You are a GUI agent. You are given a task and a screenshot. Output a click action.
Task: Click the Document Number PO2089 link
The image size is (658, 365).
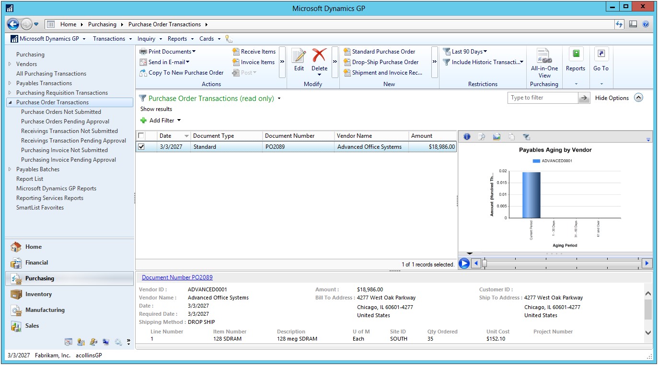(177, 277)
